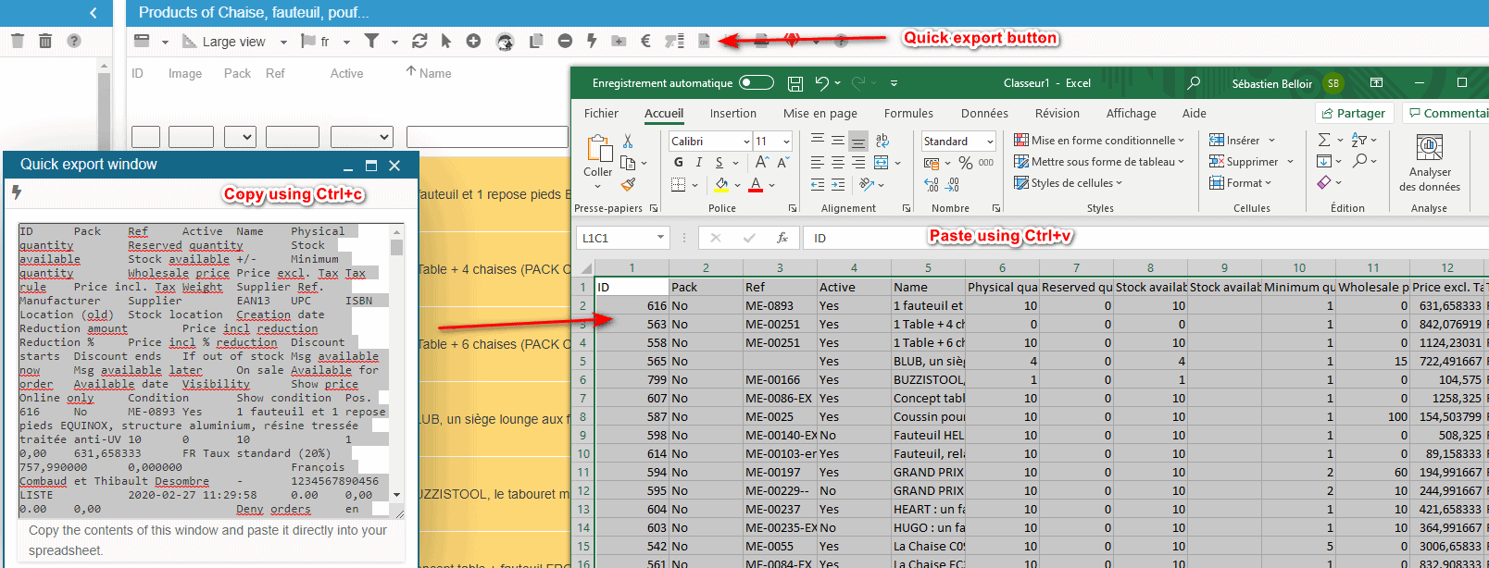Toggle bold G formatting in Excel
Viewport: 1489px width, 568px height.
tap(679, 163)
